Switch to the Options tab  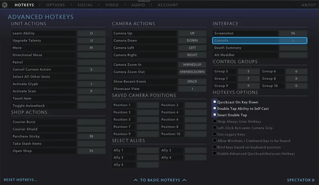[x=55, y=5]
